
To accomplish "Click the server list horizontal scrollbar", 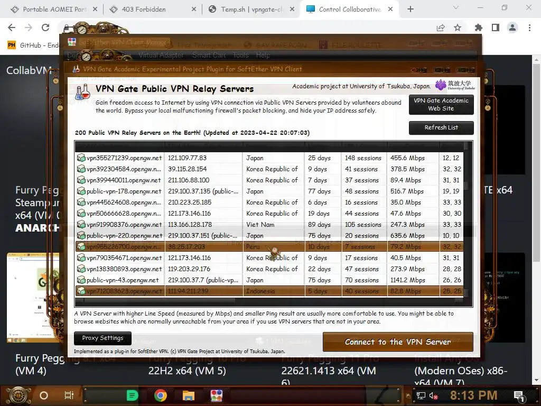I will (x=269, y=300).
